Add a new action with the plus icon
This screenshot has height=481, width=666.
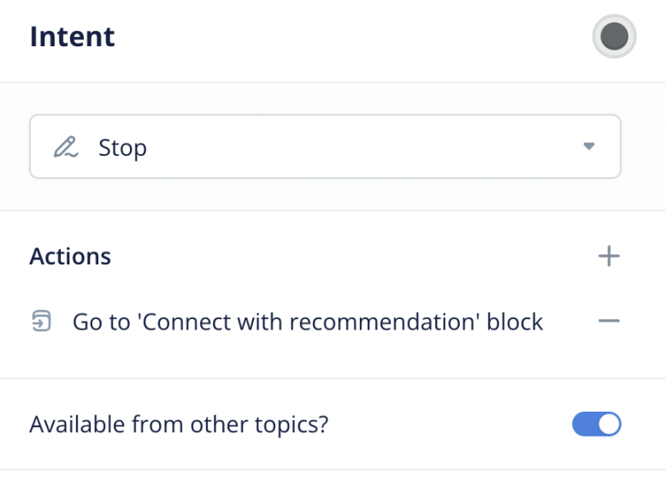(x=609, y=256)
